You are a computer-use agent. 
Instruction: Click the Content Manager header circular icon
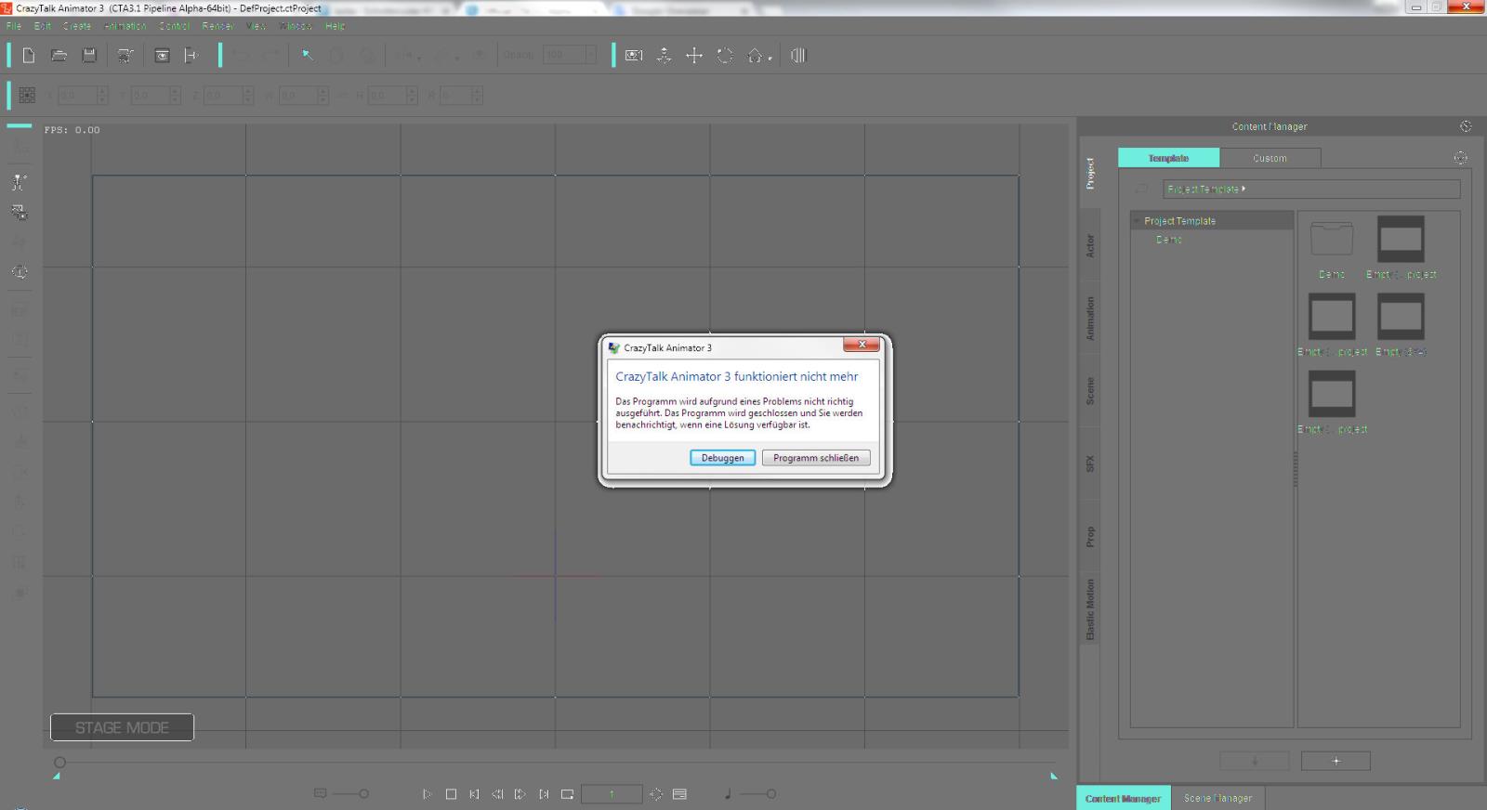coord(1466,126)
